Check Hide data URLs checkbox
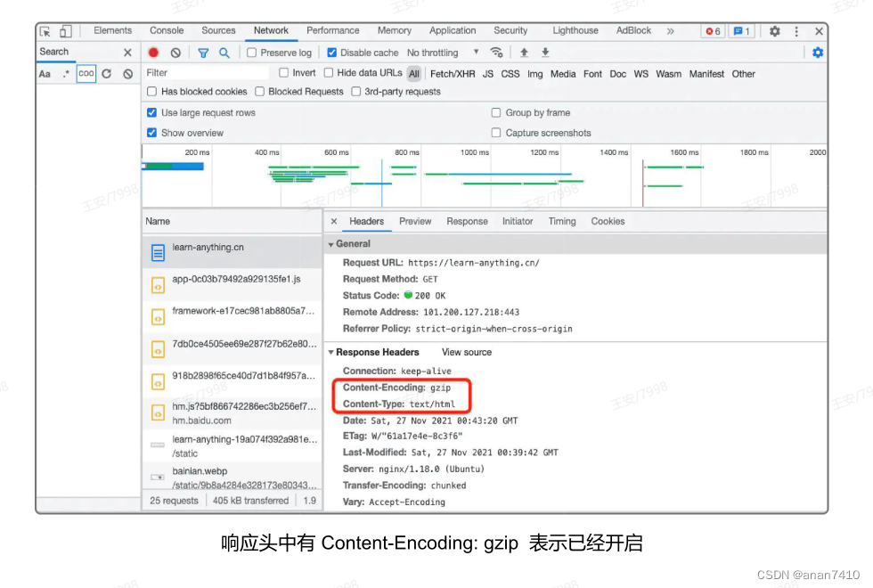The width and height of the screenshot is (873, 588). pyautogui.click(x=329, y=72)
